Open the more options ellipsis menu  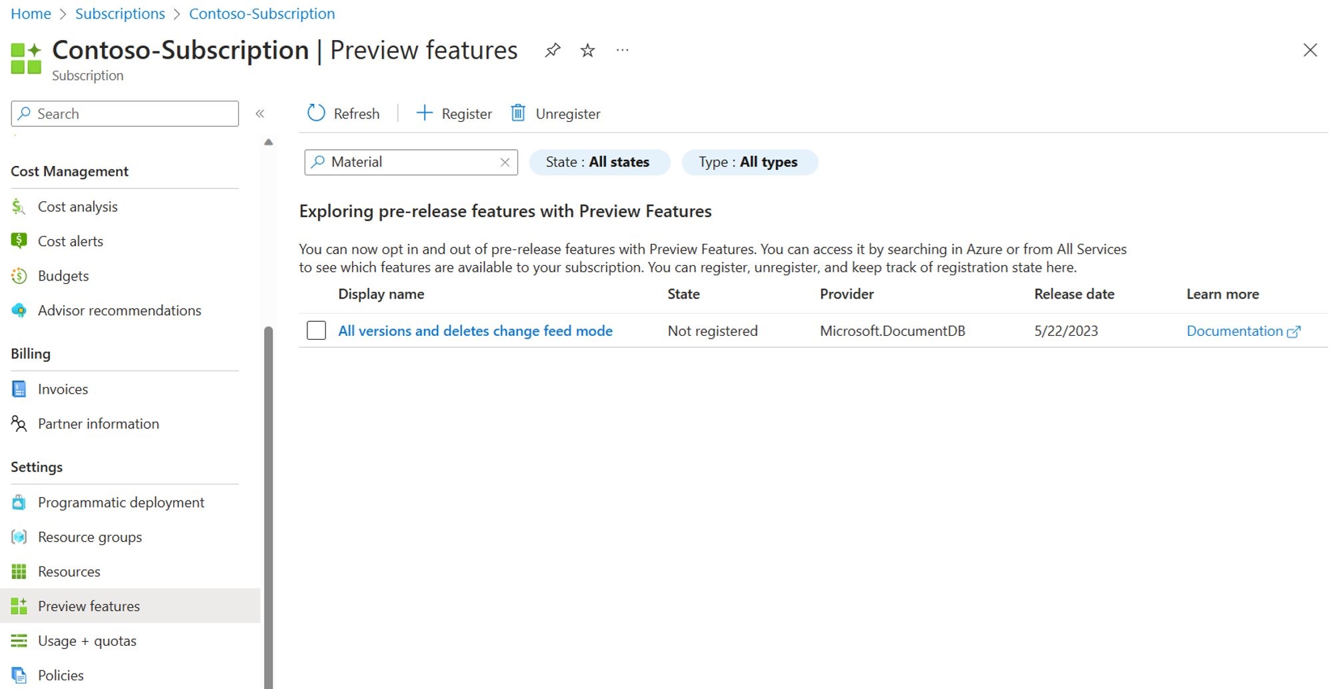pos(623,50)
